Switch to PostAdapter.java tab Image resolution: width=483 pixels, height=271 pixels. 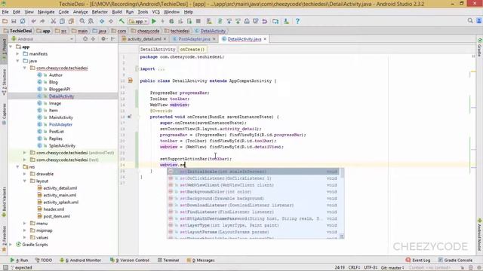tap(195, 39)
